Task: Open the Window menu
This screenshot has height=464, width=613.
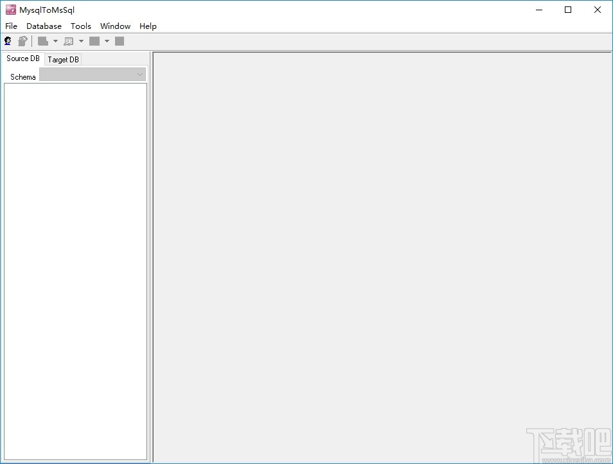Action: point(115,26)
